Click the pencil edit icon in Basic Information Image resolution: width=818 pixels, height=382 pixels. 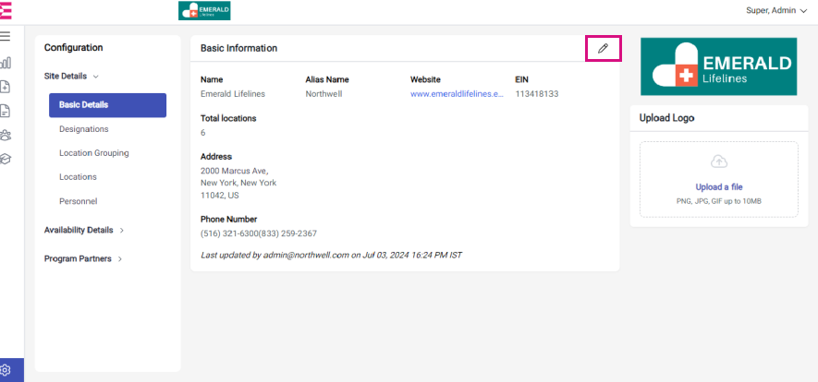[603, 48]
